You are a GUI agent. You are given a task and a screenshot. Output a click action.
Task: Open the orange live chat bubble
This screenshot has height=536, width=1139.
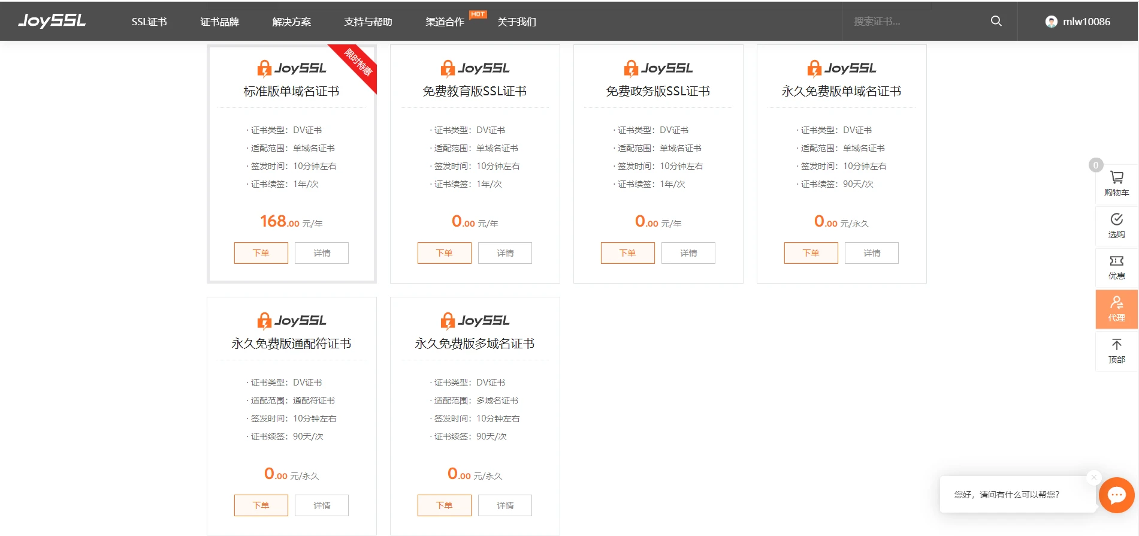1116,495
